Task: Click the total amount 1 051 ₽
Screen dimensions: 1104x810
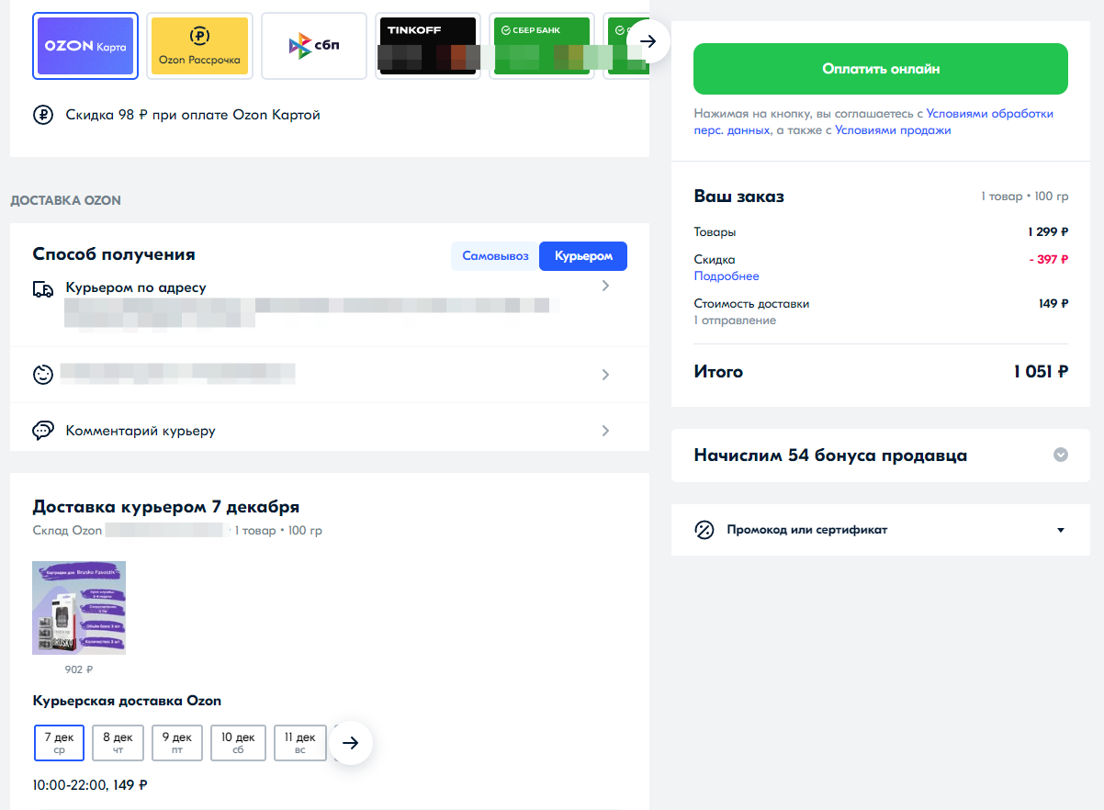Action: tap(1041, 372)
